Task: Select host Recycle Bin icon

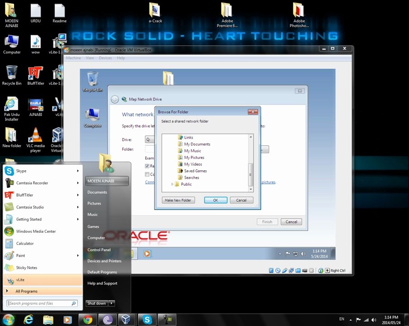Action: click(11, 75)
